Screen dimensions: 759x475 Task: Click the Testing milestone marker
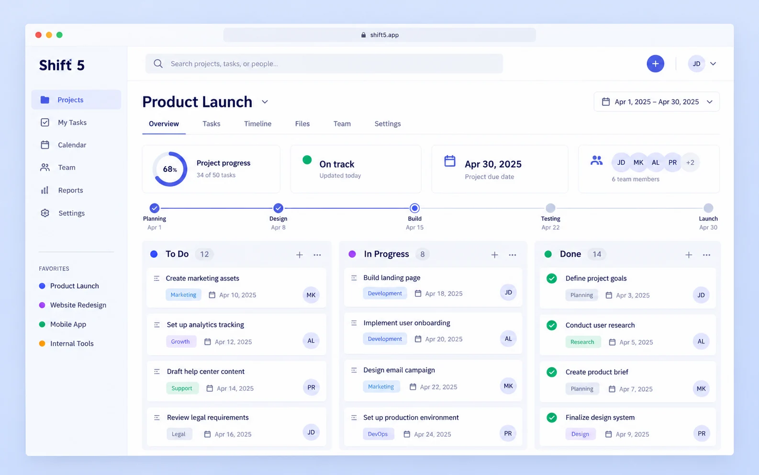point(550,208)
